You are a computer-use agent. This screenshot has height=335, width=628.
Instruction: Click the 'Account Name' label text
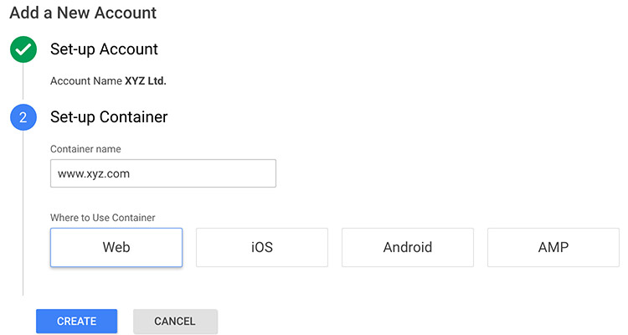pos(85,81)
